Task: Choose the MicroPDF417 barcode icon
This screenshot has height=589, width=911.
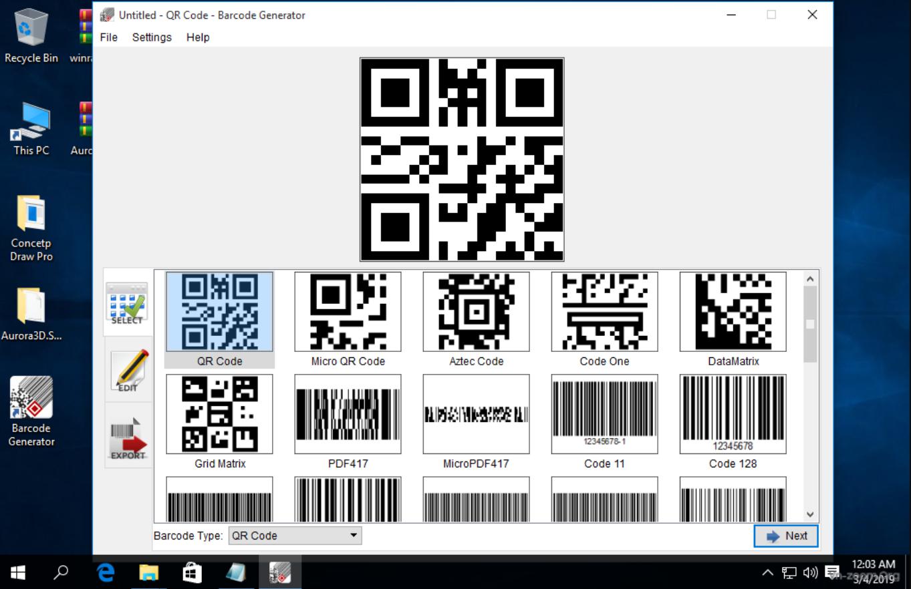Action: 476,414
